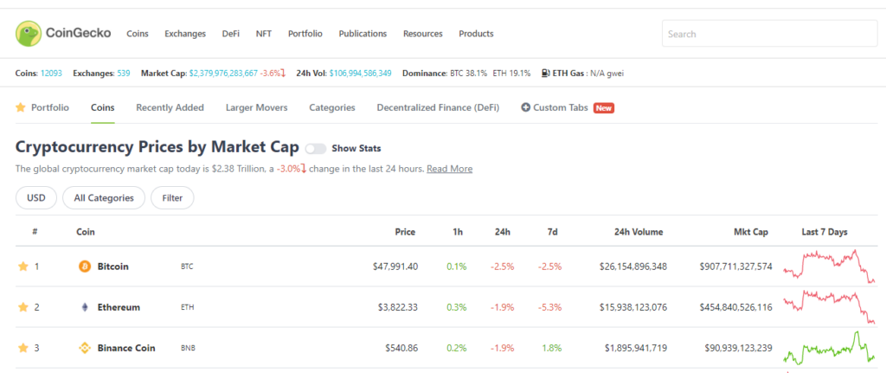This screenshot has width=886, height=373.
Task: Open the Publications menu
Action: 363,34
